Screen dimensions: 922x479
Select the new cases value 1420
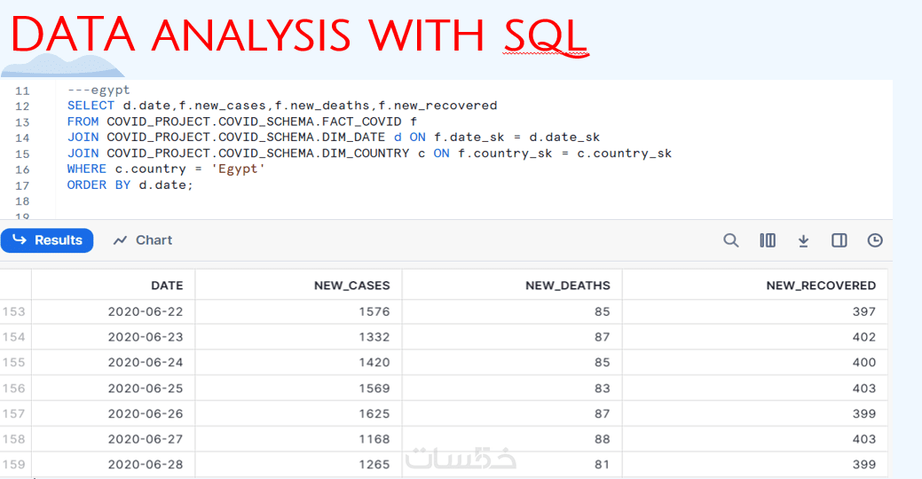point(374,363)
